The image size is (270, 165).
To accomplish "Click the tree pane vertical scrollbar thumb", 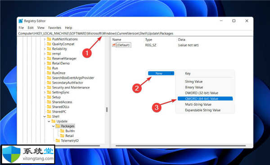I will [107, 110].
